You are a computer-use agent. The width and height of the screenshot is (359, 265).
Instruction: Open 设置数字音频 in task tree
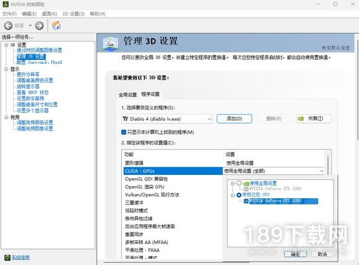pyautogui.click(x=30, y=98)
